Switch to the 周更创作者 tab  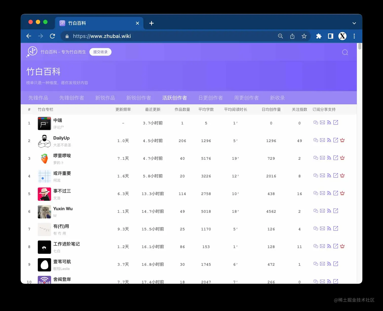tap(246, 98)
